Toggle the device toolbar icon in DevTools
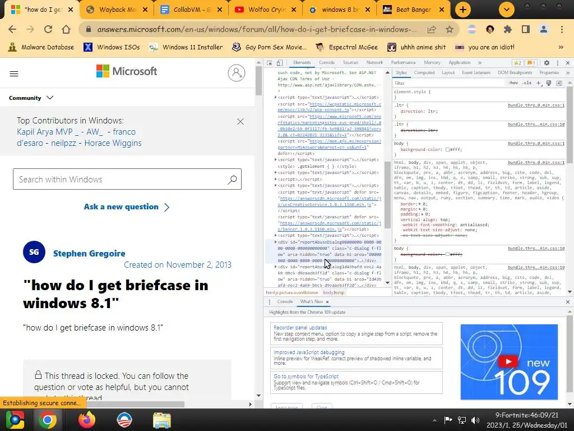 pos(279,63)
